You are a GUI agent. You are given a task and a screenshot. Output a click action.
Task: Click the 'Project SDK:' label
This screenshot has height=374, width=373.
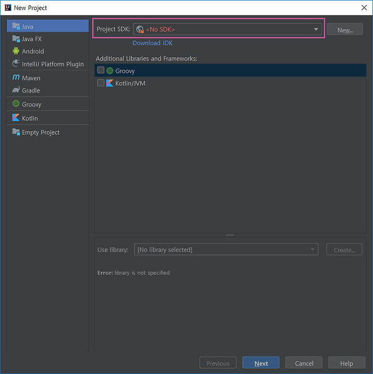point(113,29)
